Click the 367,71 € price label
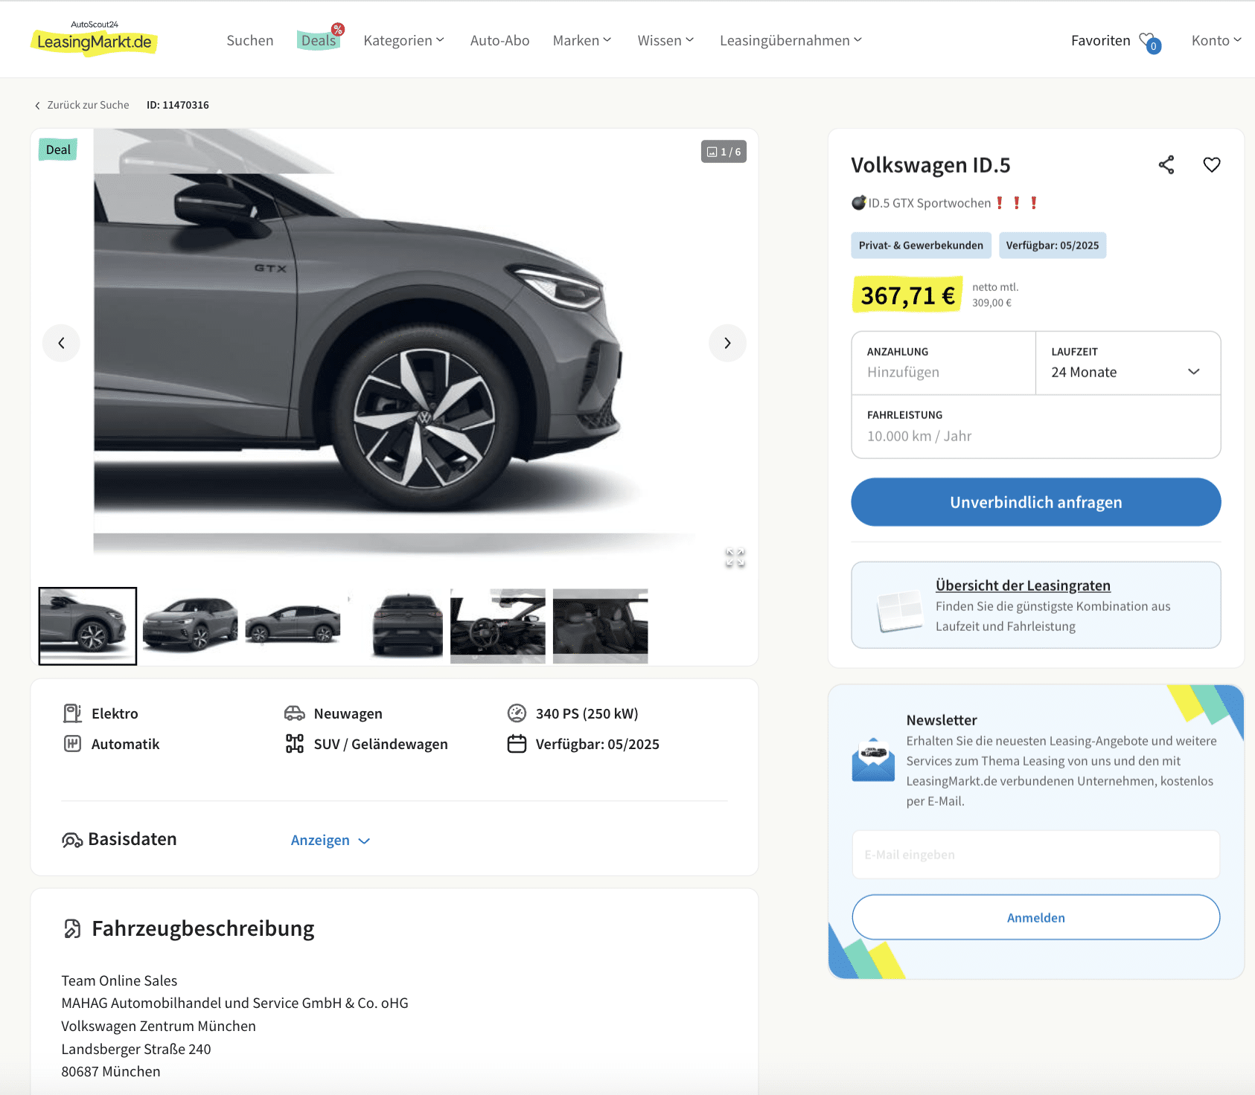 pos(907,295)
